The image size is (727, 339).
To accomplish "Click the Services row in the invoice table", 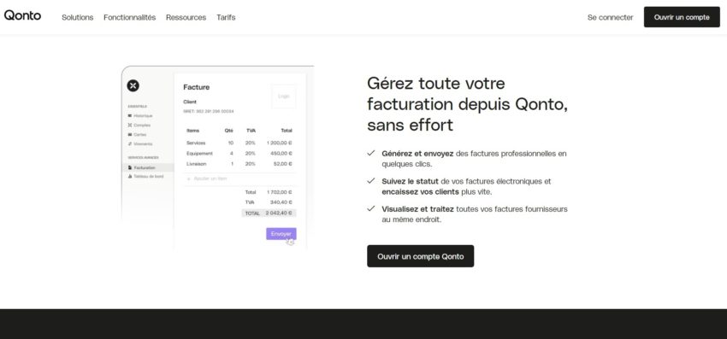I will [x=239, y=143].
